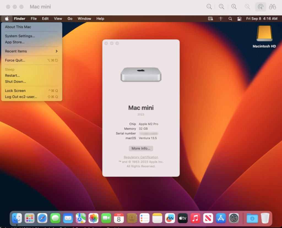Image resolution: width=282 pixels, height=228 pixels.
Task: Open the App Store from the Dock
Action: 221,218
